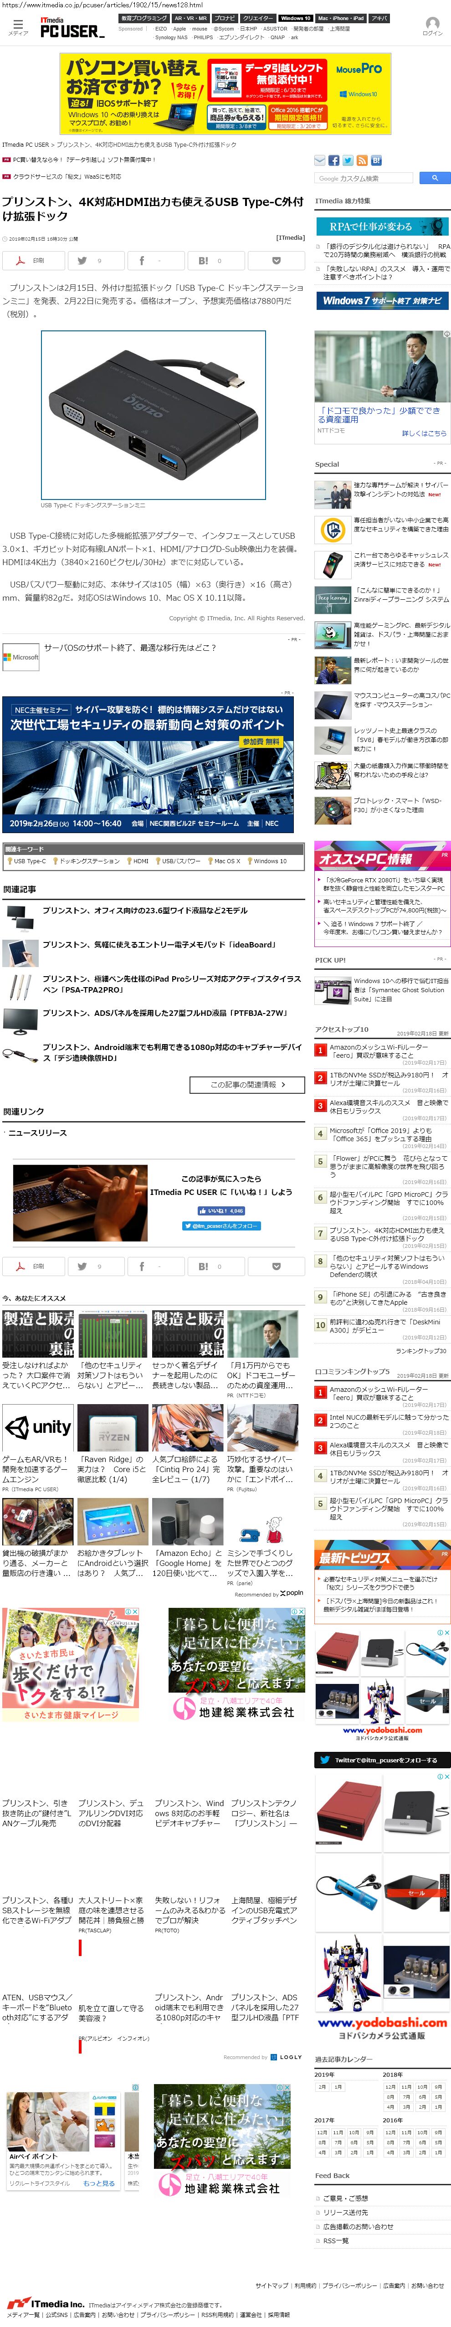
Task: Open the RPAで仕事が変わる feature banner
Action: pos(382,227)
